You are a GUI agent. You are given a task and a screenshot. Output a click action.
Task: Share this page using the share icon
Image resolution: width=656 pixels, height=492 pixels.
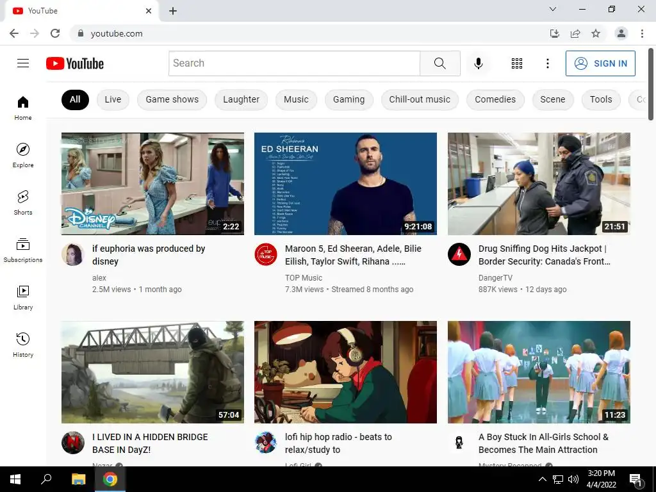[575, 33]
